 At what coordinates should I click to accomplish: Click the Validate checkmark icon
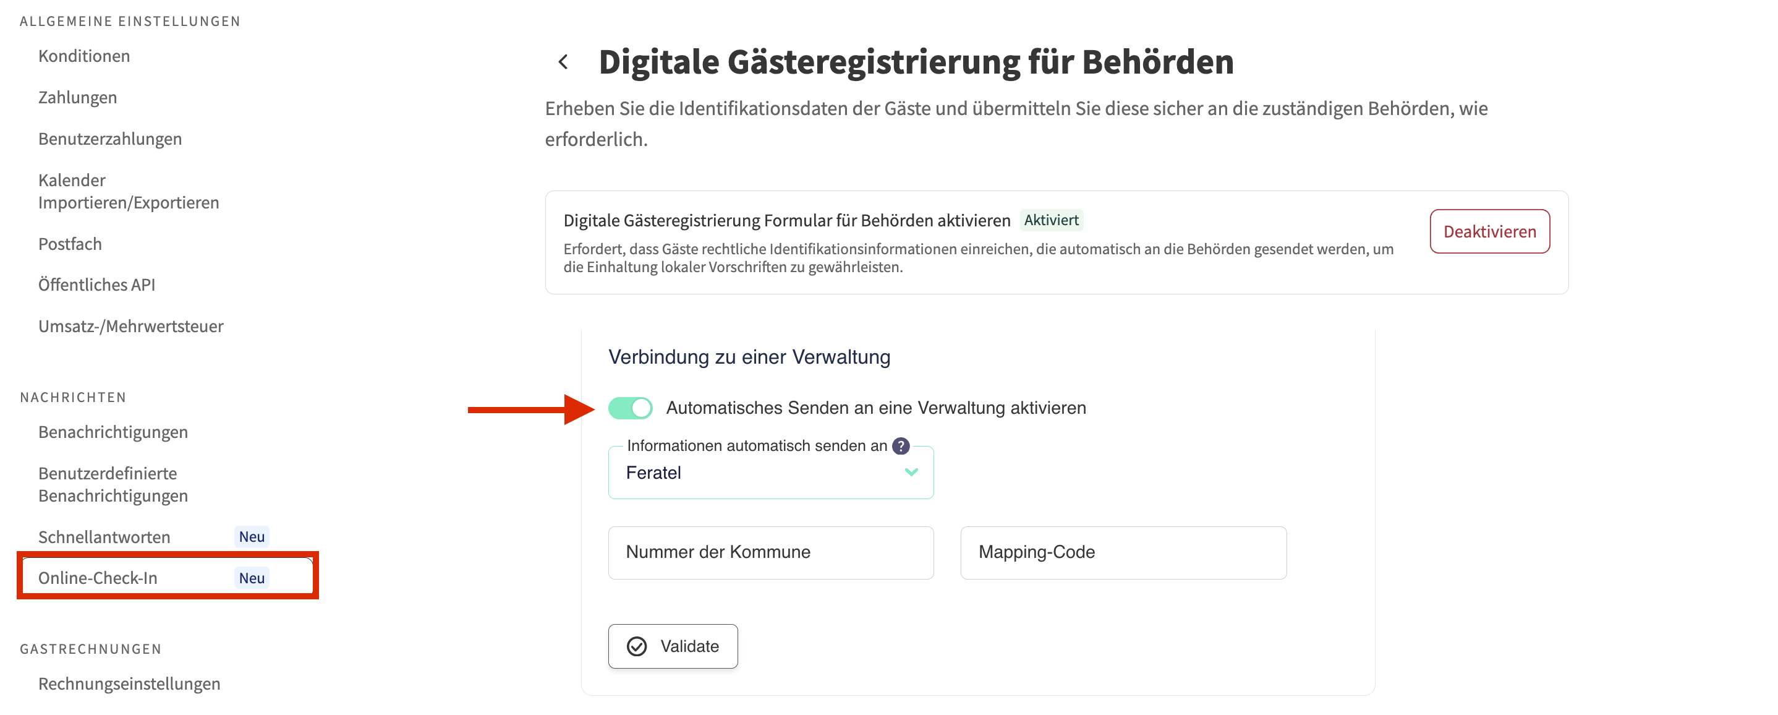636,646
